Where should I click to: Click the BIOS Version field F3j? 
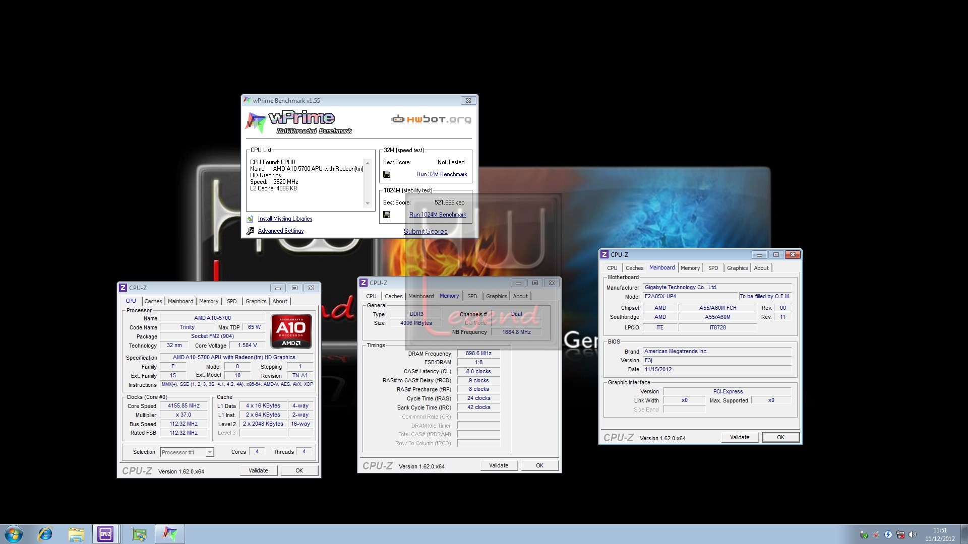[717, 361]
